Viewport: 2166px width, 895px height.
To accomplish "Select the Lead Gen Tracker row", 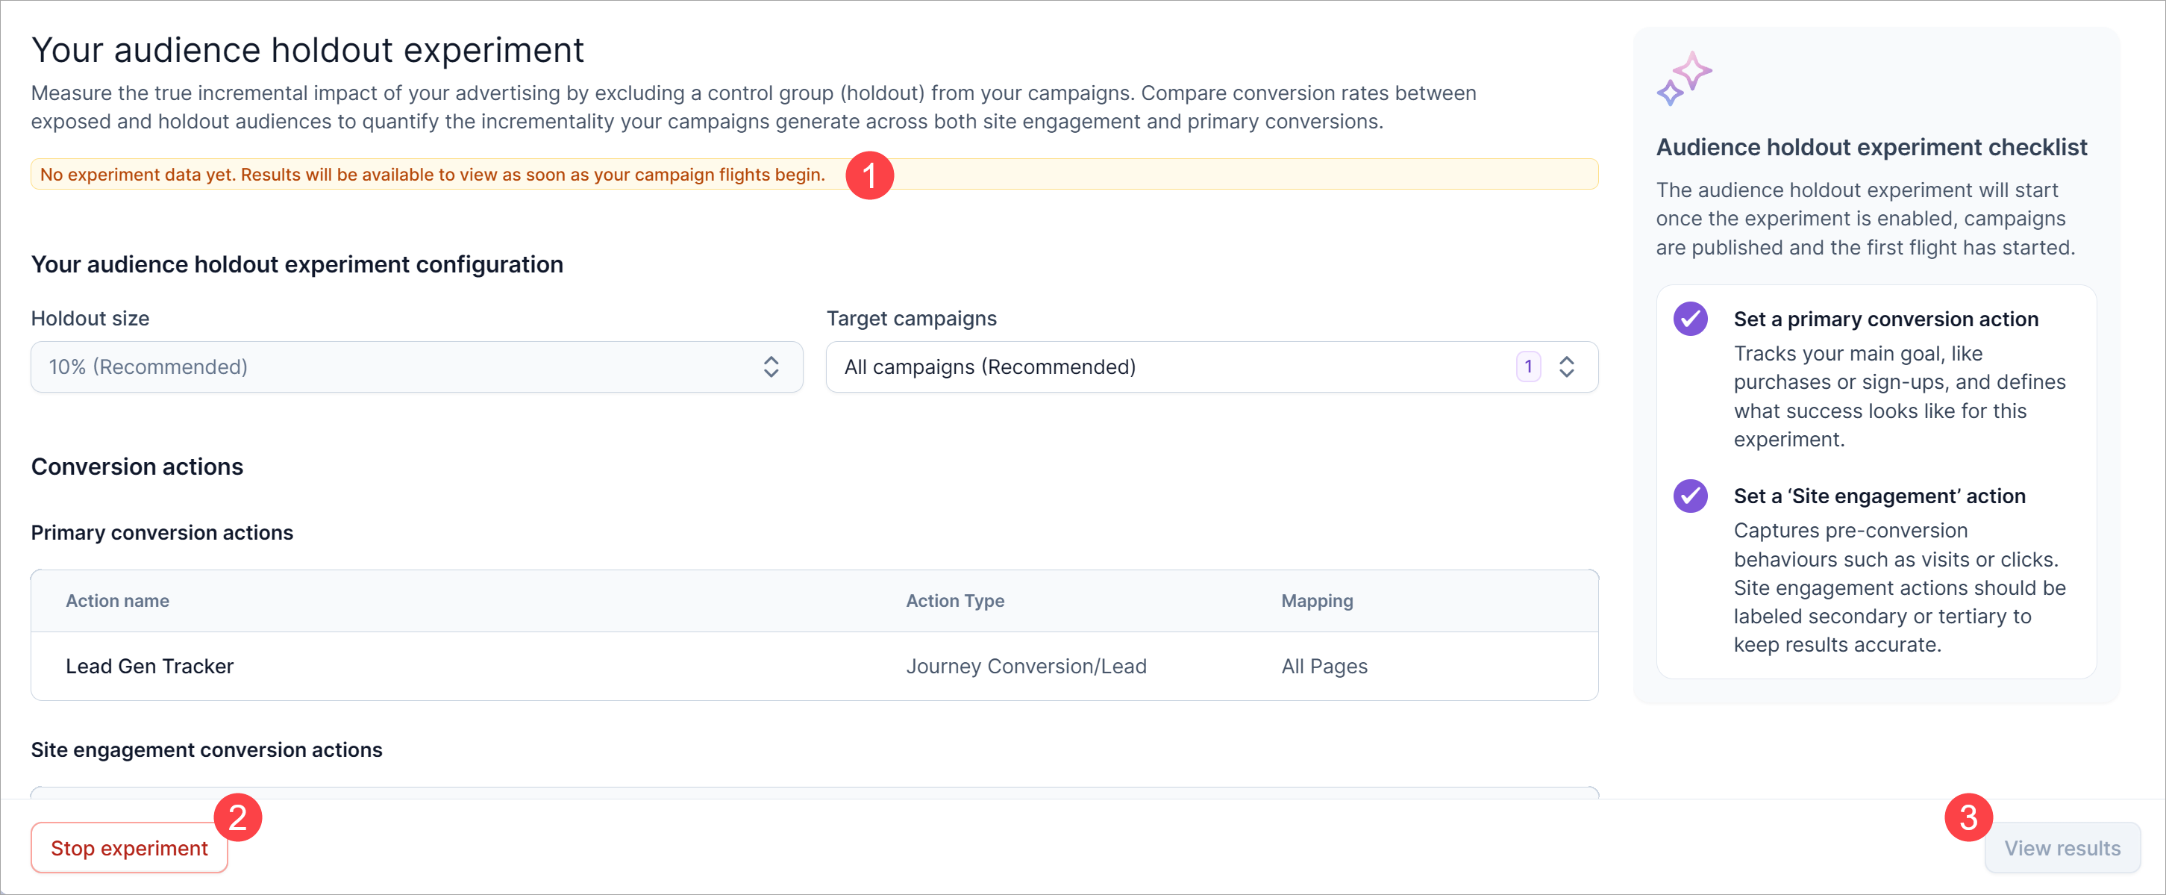I will pyautogui.click(x=150, y=666).
